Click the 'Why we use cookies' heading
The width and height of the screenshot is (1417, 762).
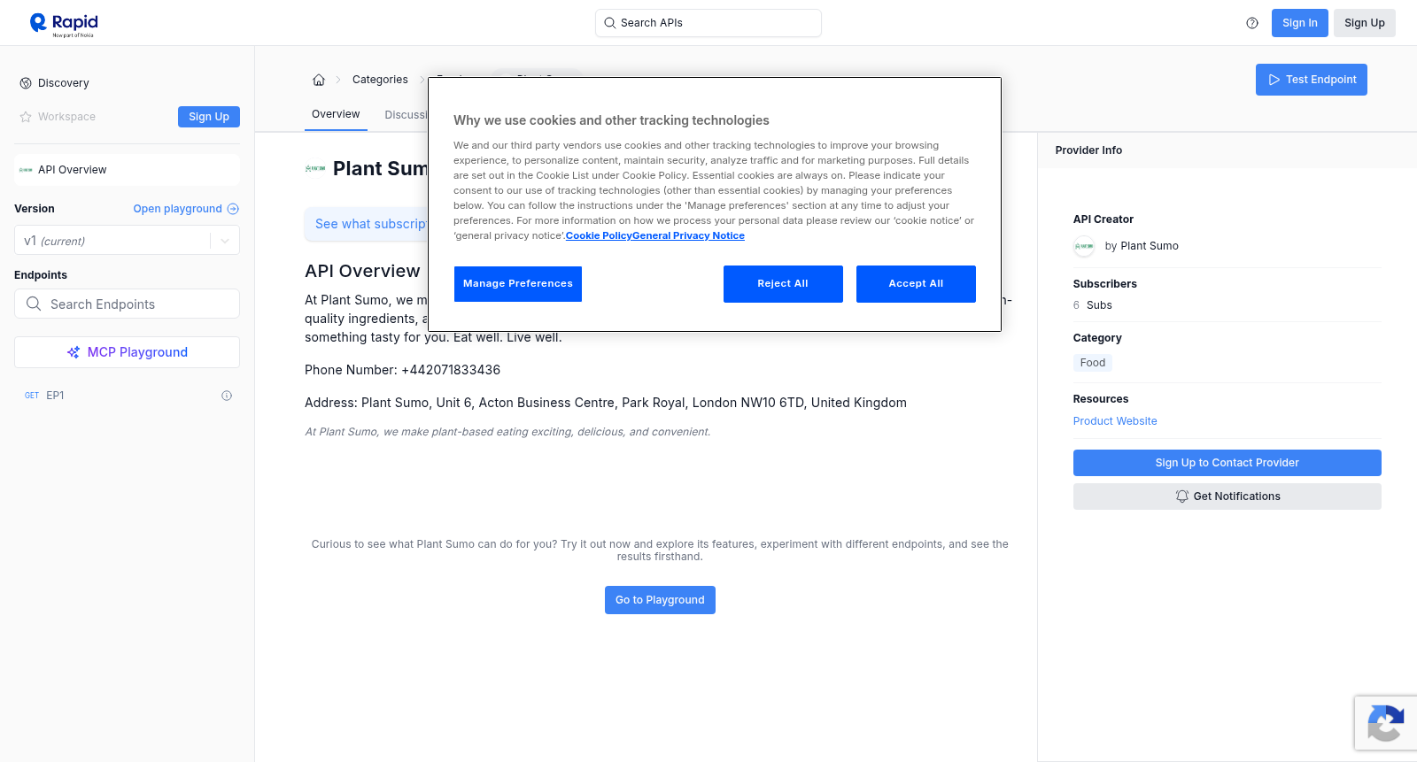tap(611, 120)
